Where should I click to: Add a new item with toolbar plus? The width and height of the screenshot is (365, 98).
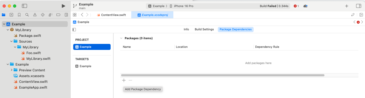tap(347, 6)
